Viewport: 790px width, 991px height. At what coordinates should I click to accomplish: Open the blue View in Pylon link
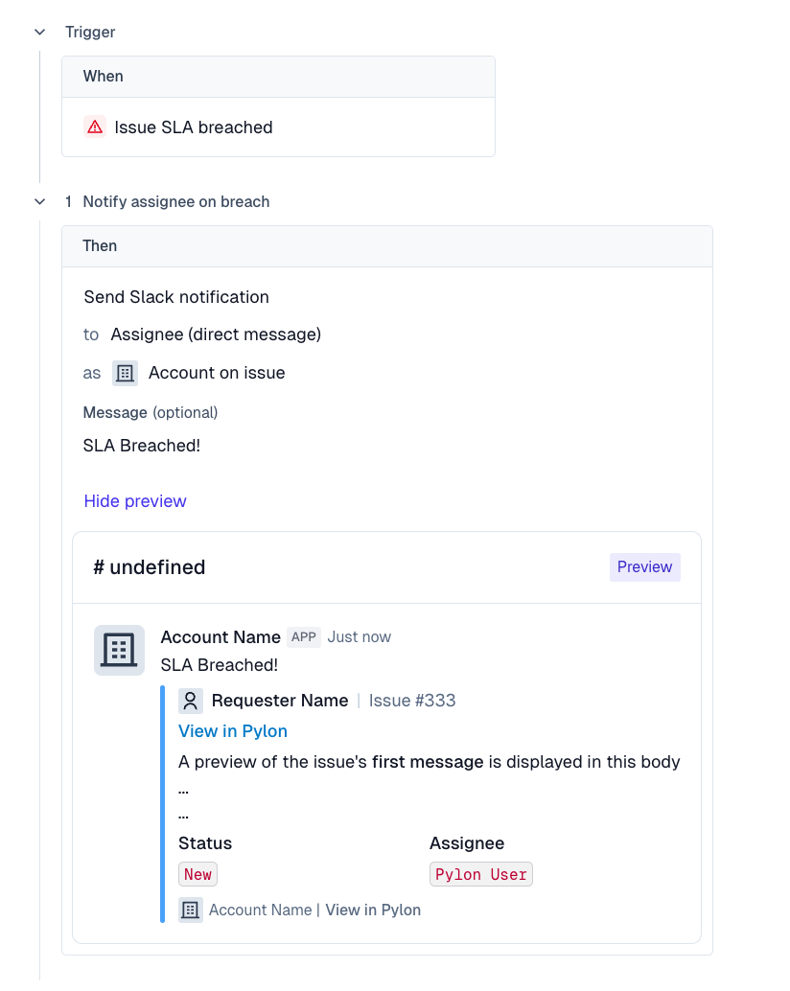233,731
